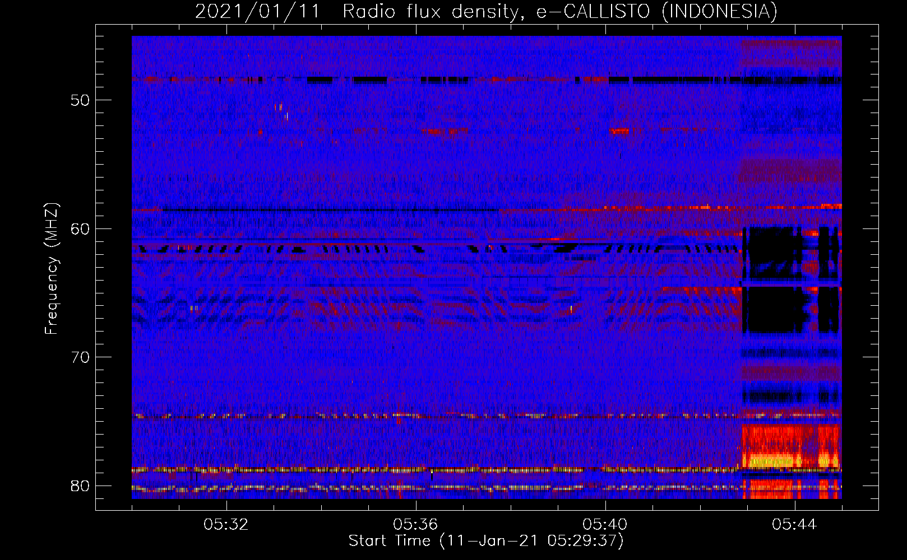Click the 05:32 time tick label
Screen dimensions: 907x560
226,525
